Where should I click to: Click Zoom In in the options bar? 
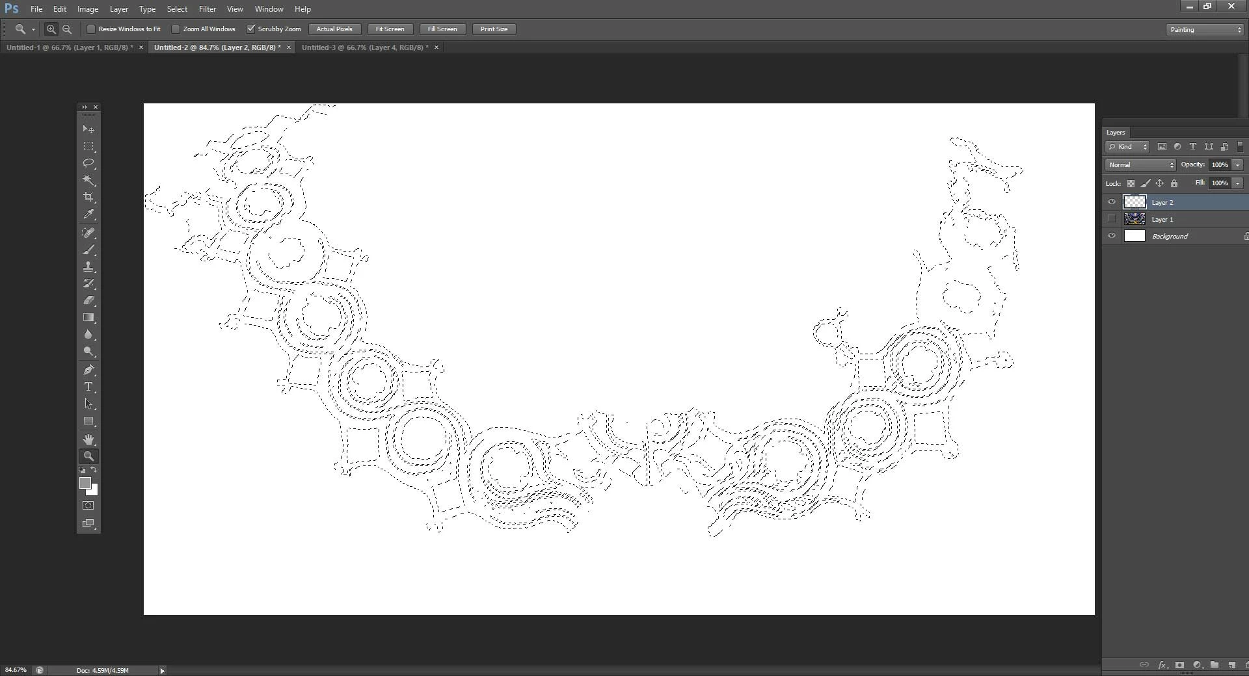(51, 29)
